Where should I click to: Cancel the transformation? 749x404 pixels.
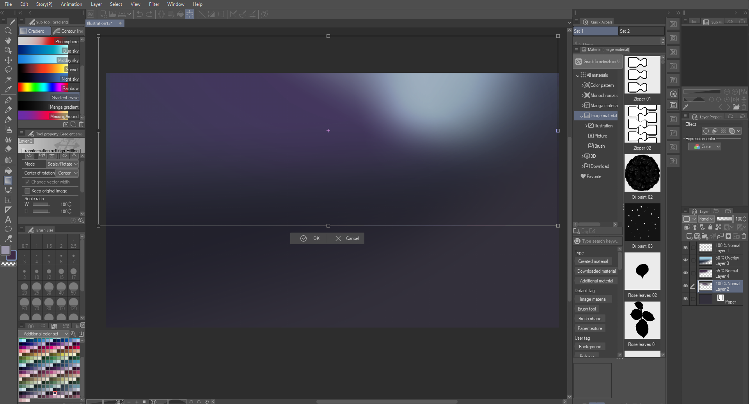tap(346, 238)
